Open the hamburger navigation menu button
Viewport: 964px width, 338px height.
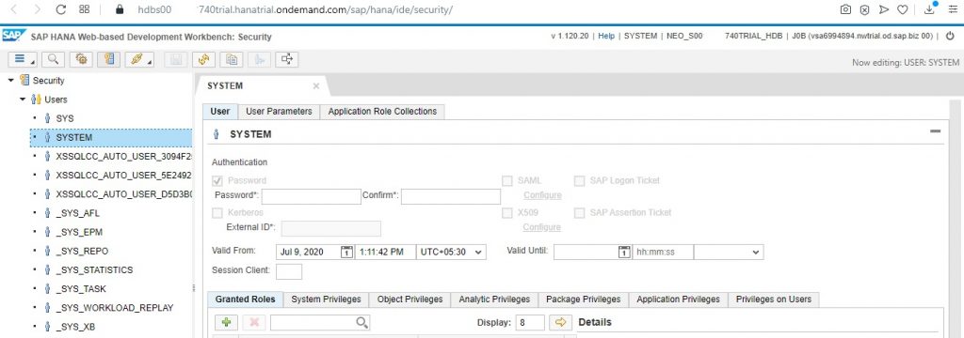(23, 59)
